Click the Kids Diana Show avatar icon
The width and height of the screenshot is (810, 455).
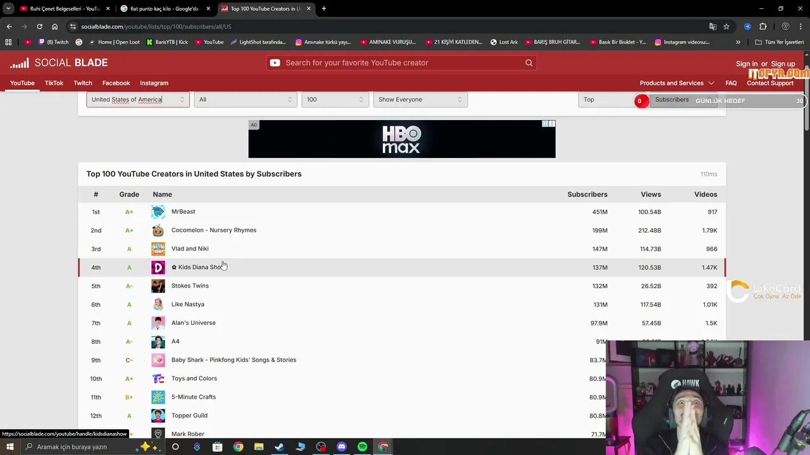click(x=158, y=267)
